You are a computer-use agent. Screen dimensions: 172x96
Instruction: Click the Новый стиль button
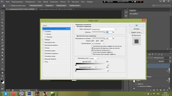137,32
